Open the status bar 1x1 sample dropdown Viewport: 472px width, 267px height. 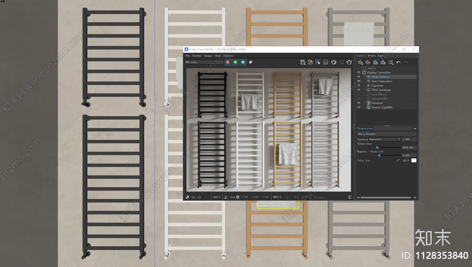(x=217, y=197)
